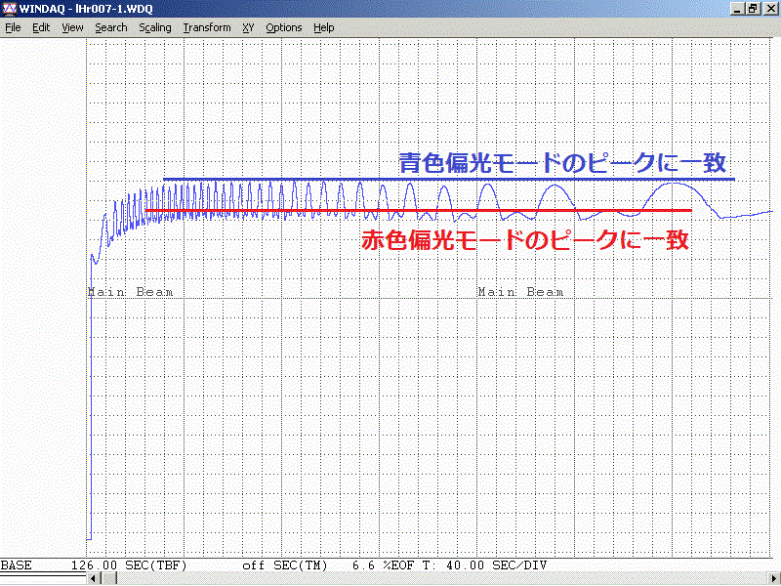Click the blue Japanese annotation text

tap(563, 163)
